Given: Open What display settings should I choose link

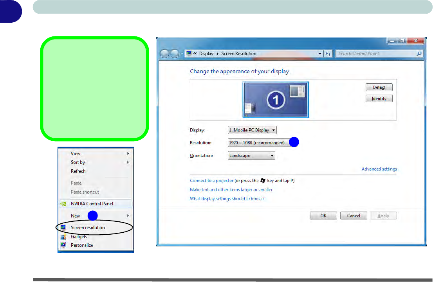Looking at the screenshot, I should point(227,199).
